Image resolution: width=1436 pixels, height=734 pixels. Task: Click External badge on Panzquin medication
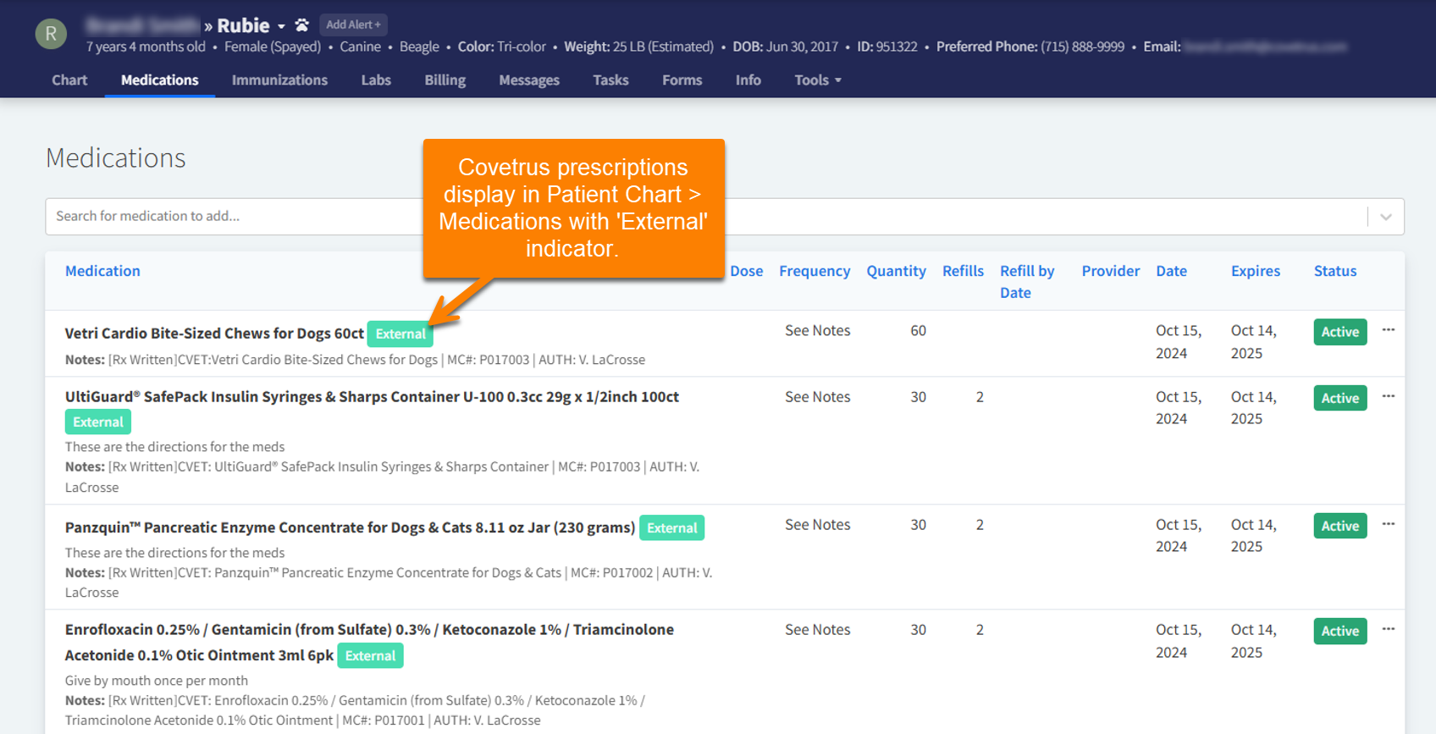[x=671, y=528]
